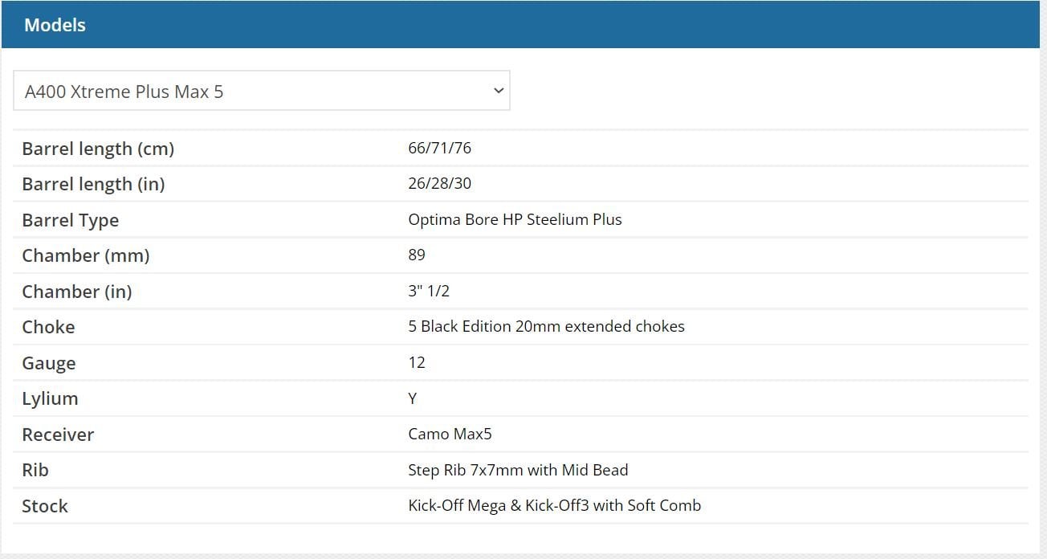Click the 26/28/30 inch value
This screenshot has width=1047, height=559.
pyautogui.click(x=440, y=183)
